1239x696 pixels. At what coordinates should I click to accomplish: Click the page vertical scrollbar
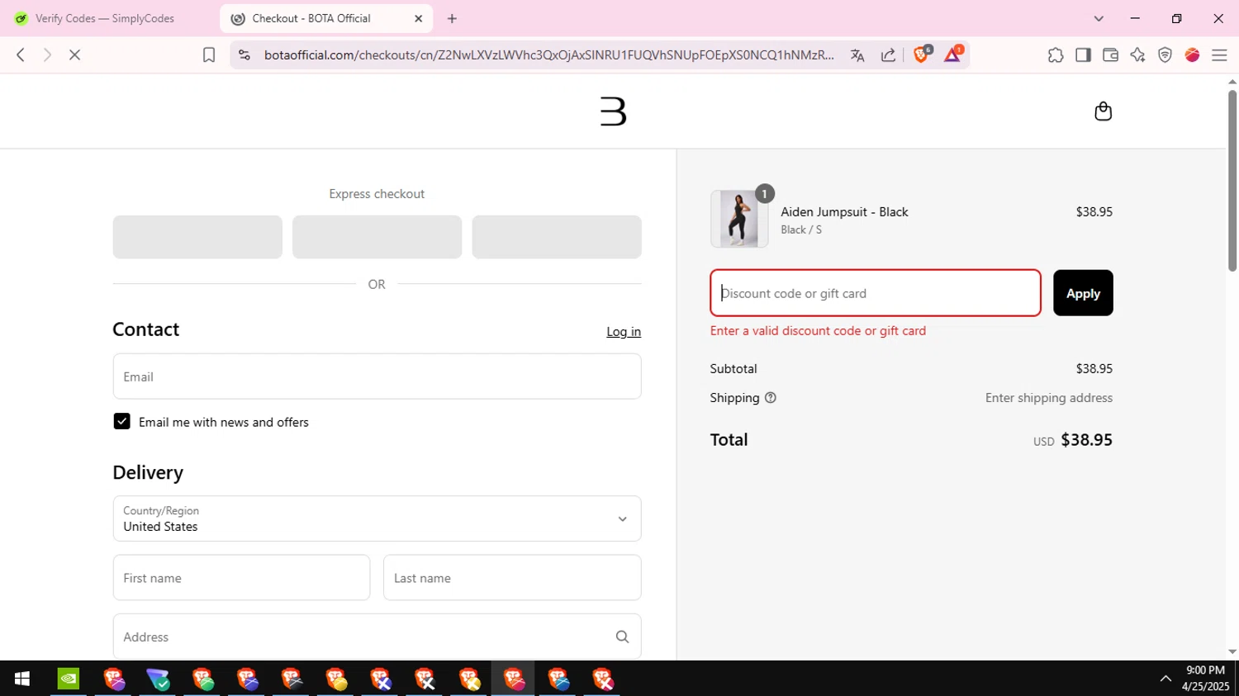coord(1232,182)
